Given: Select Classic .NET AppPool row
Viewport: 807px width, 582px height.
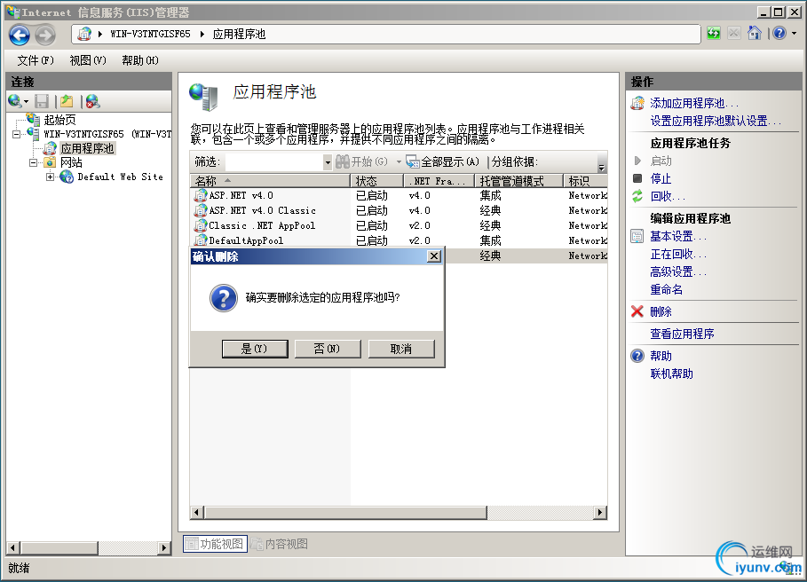Looking at the screenshot, I should click(x=399, y=225).
